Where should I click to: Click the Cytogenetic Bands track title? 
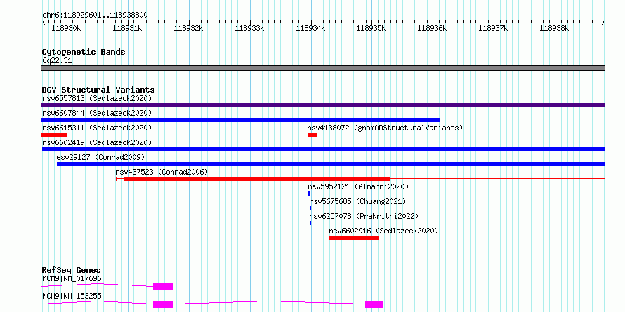pos(84,52)
